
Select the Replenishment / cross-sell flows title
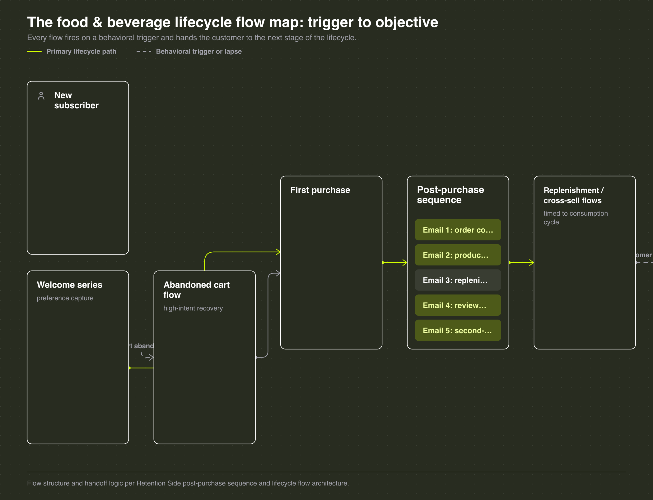point(573,195)
